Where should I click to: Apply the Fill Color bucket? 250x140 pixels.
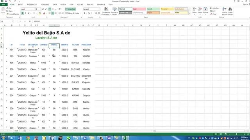coord(40,13)
